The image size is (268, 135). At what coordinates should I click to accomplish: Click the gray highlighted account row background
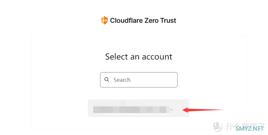pyautogui.click(x=139, y=108)
